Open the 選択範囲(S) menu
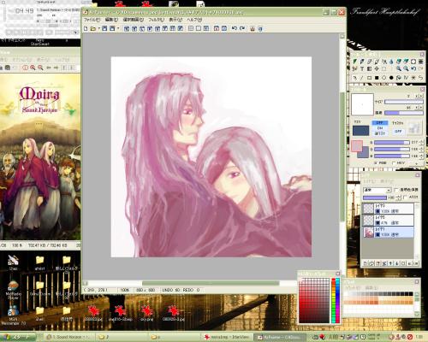 (133, 20)
